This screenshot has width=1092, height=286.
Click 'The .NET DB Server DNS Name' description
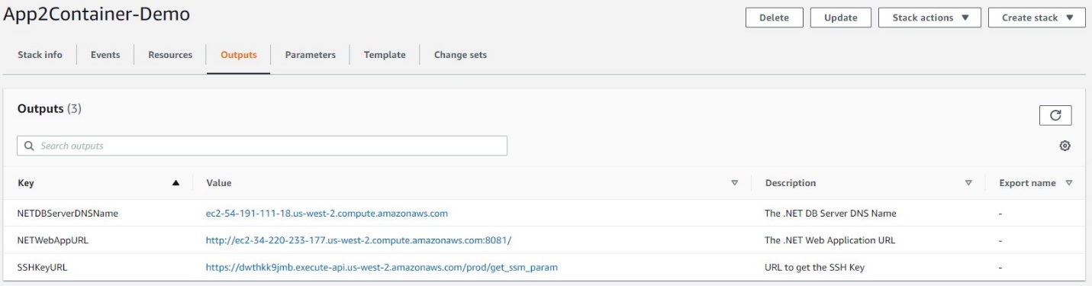pos(830,214)
